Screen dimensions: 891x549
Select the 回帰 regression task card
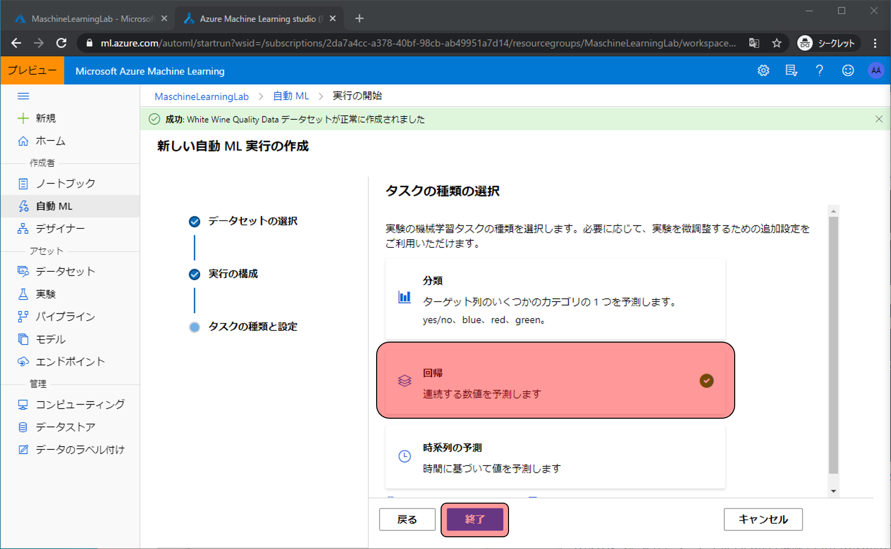pyautogui.click(x=555, y=380)
